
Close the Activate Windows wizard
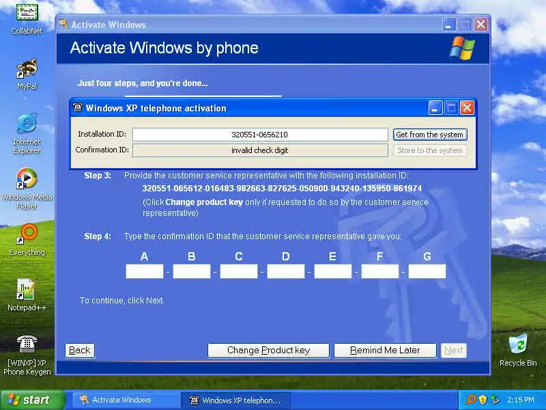click(x=480, y=25)
